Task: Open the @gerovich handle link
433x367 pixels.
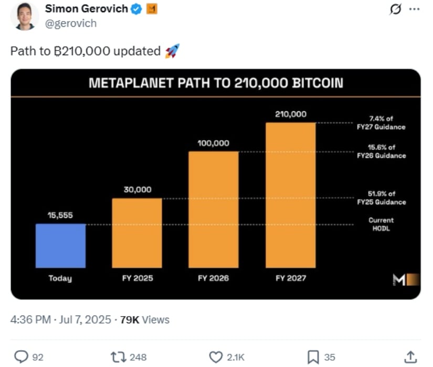Action: (71, 24)
